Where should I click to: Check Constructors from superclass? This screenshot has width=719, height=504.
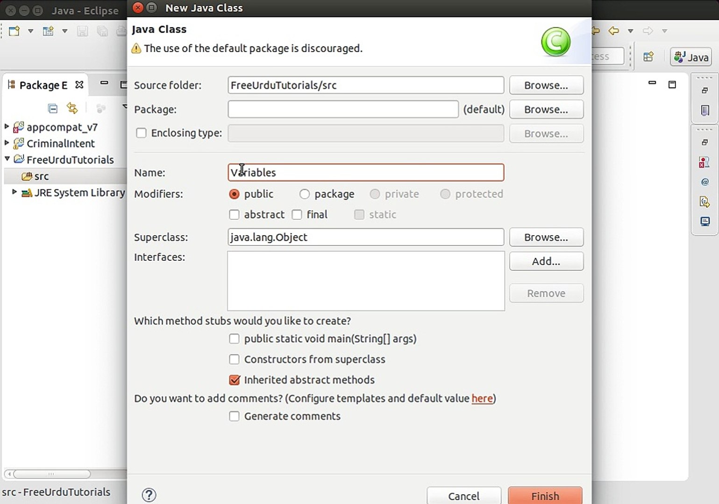tap(235, 359)
